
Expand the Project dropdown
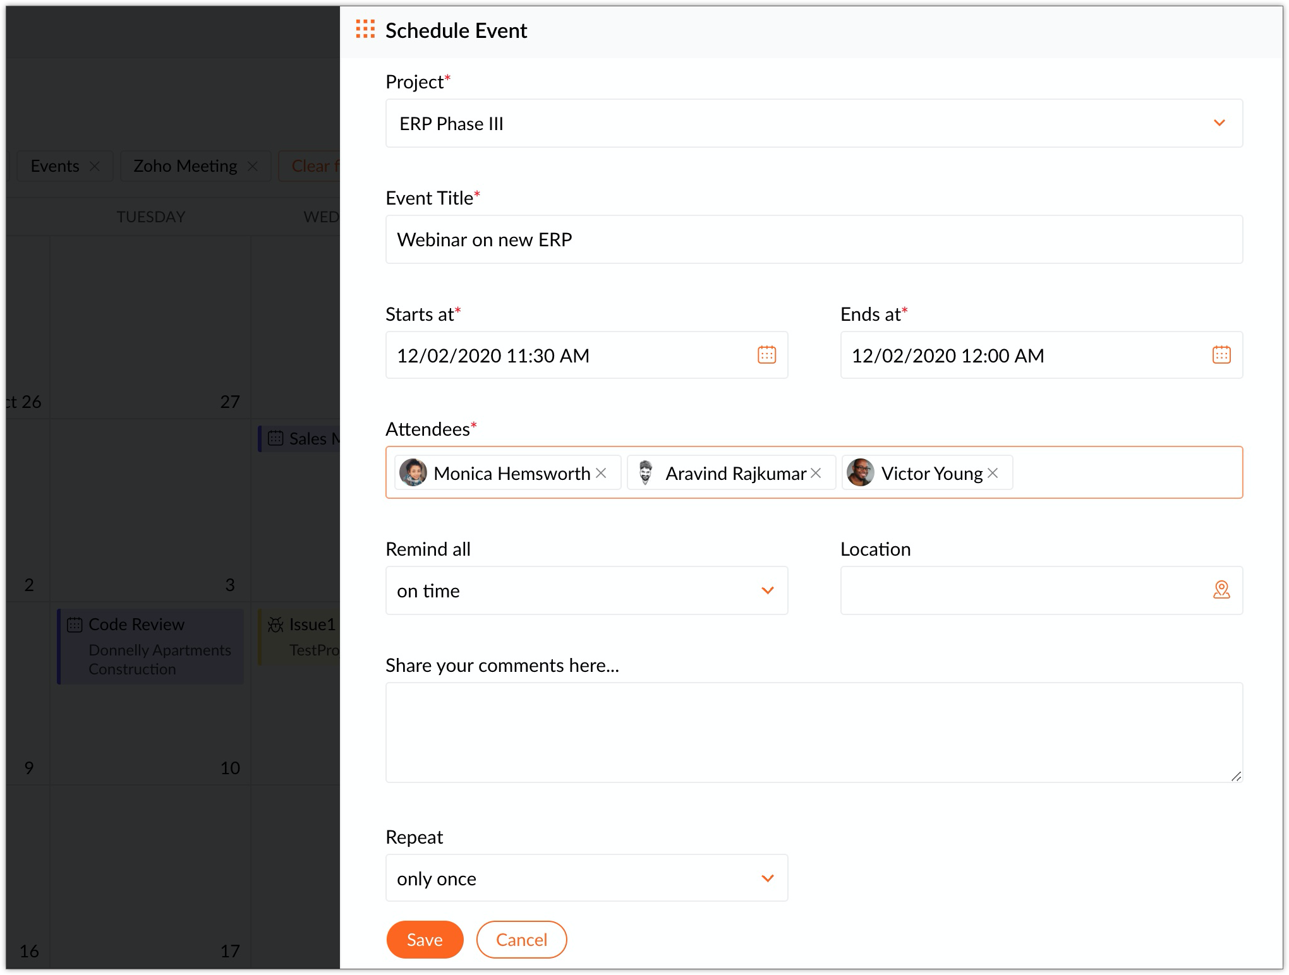coord(1219,123)
